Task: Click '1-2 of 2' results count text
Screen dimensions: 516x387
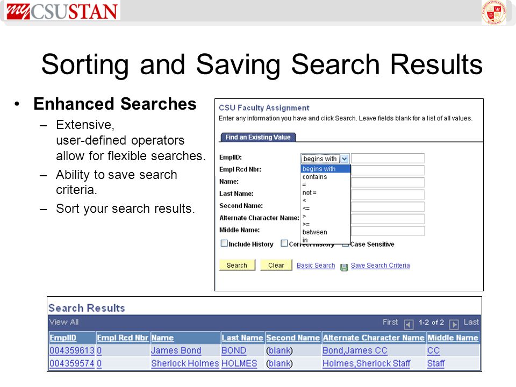Action: (431, 322)
